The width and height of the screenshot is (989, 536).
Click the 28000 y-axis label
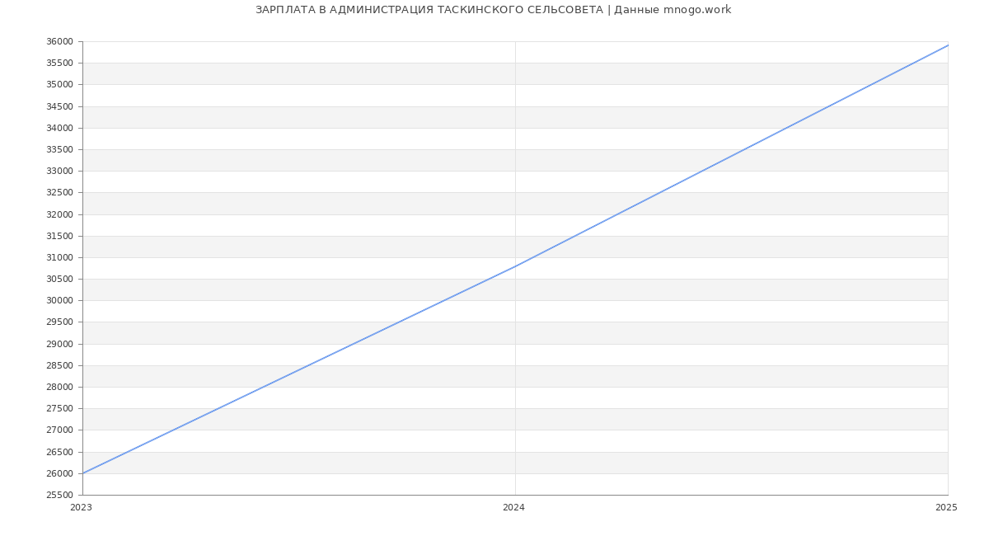(x=59, y=387)
